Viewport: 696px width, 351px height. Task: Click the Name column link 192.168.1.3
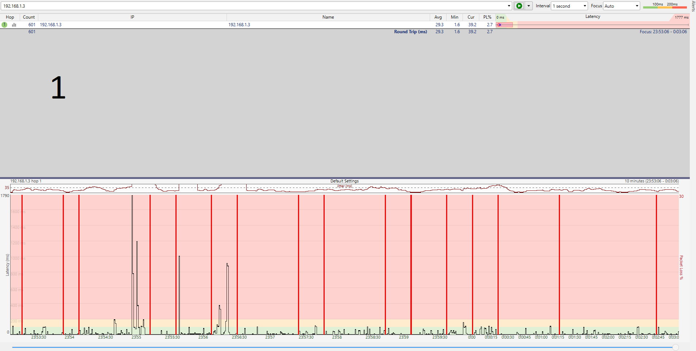tap(239, 25)
